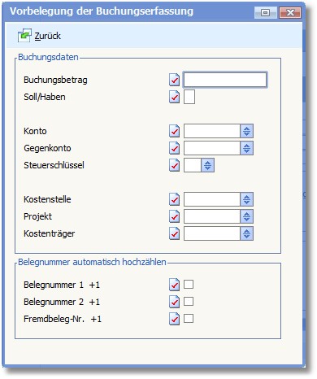317x379 pixels.
Task: Click the checkmark icon for Kostenstelle
Action: point(174,199)
